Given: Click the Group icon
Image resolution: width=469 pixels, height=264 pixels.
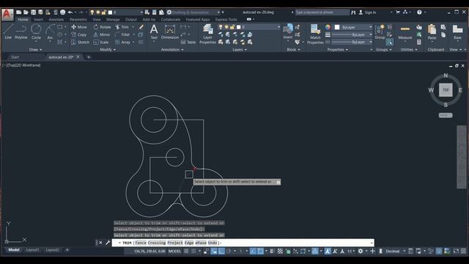Looking at the screenshot, I should (380, 32).
